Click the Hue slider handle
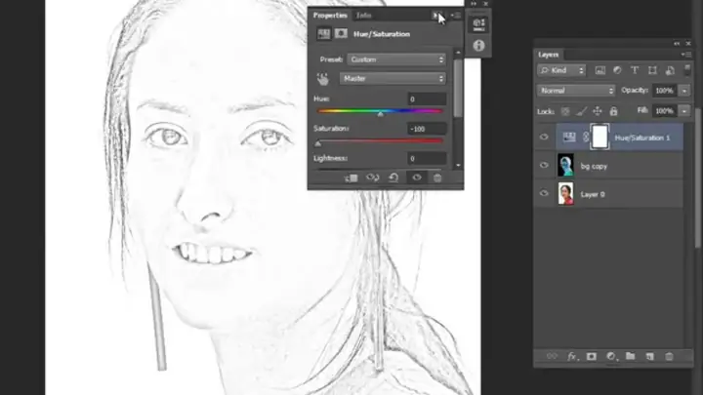703x395 pixels. point(380,114)
